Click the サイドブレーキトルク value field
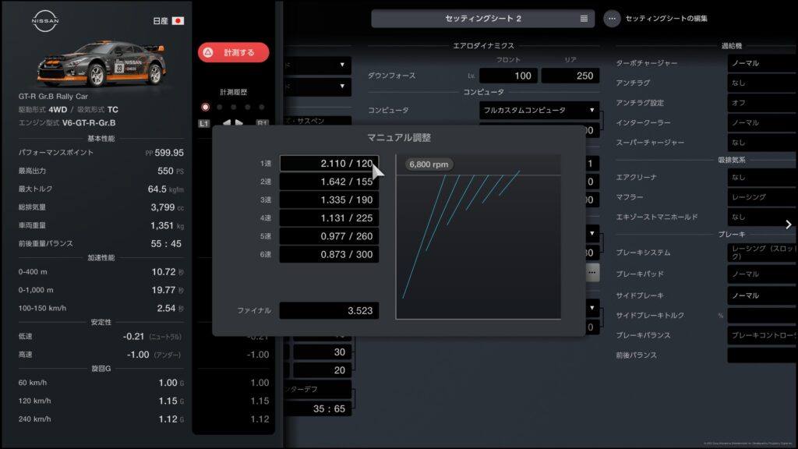Screen dimensions: 798x449 pyautogui.click(x=762, y=316)
